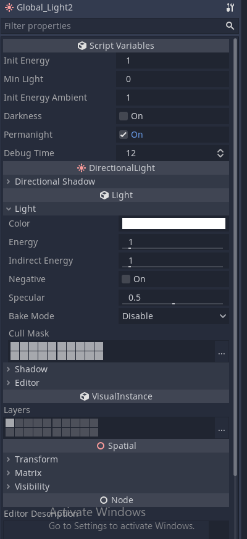Image resolution: width=247 pixels, height=539 pixels.
Task: Click the Spatial section circle icon
Action: tap(101, 446)
